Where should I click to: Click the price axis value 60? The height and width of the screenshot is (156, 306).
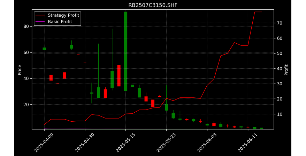click(26, 53)
